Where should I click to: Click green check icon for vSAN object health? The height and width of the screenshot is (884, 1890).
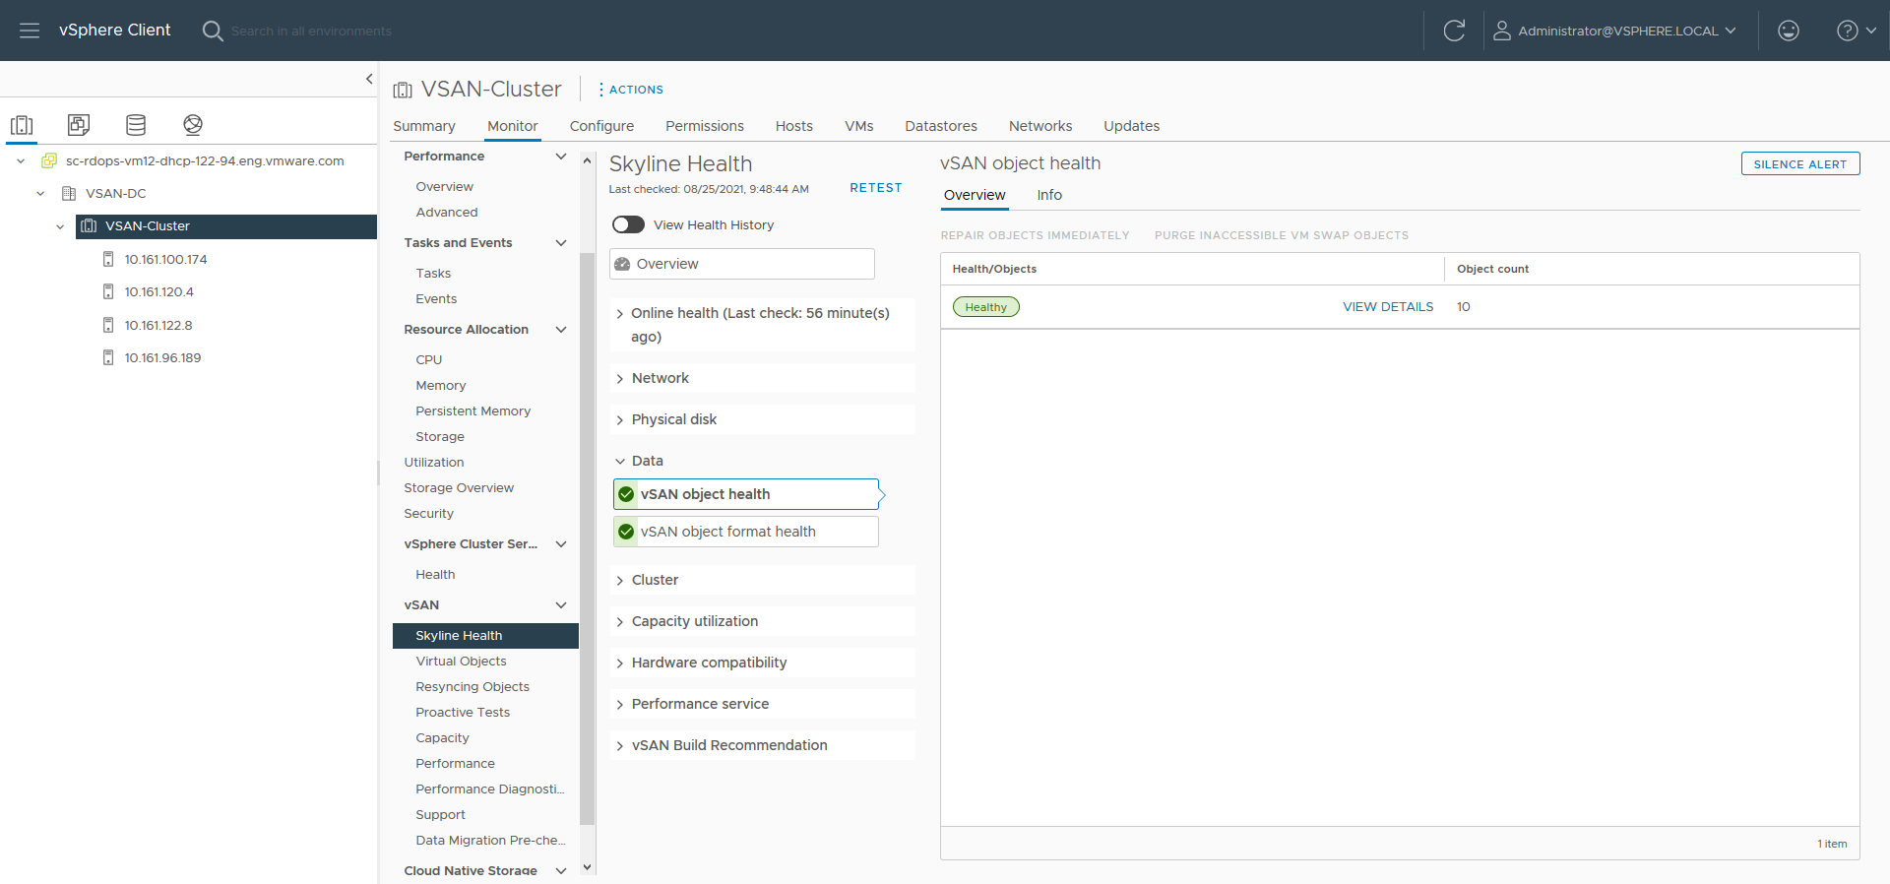pyautogui.click(x=626, y=494)
